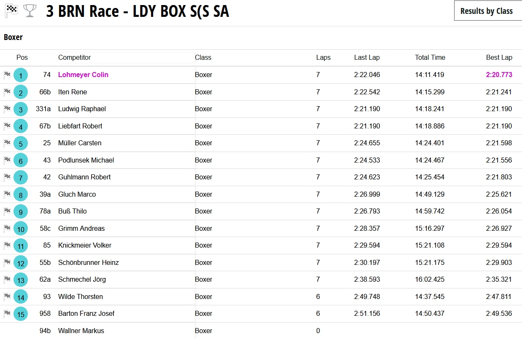The height and width of the screenshot is (339, 522).
Task: Click the Competitor column header
Action: (x=74, y=58)
